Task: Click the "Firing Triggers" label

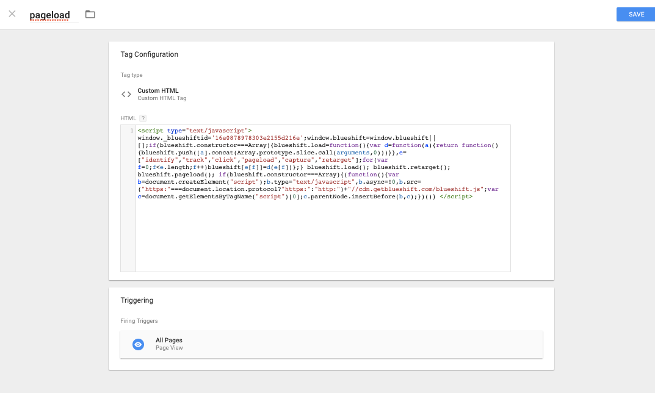Action: point(139,321)
